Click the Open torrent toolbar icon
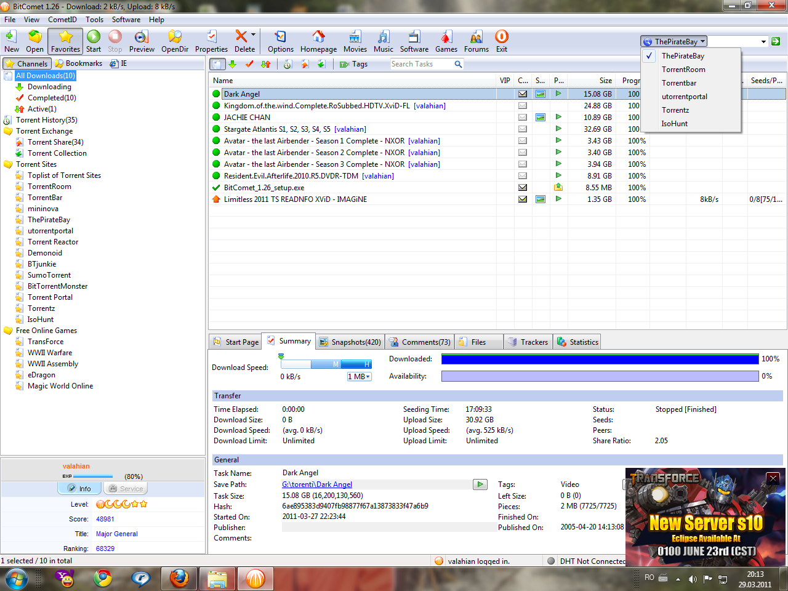The height and width of the screenshot is (591, 788). 34,41
